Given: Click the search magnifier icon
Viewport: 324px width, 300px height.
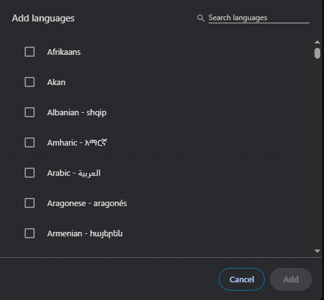Looking at the screenshot, I should [x=200, y=18].
